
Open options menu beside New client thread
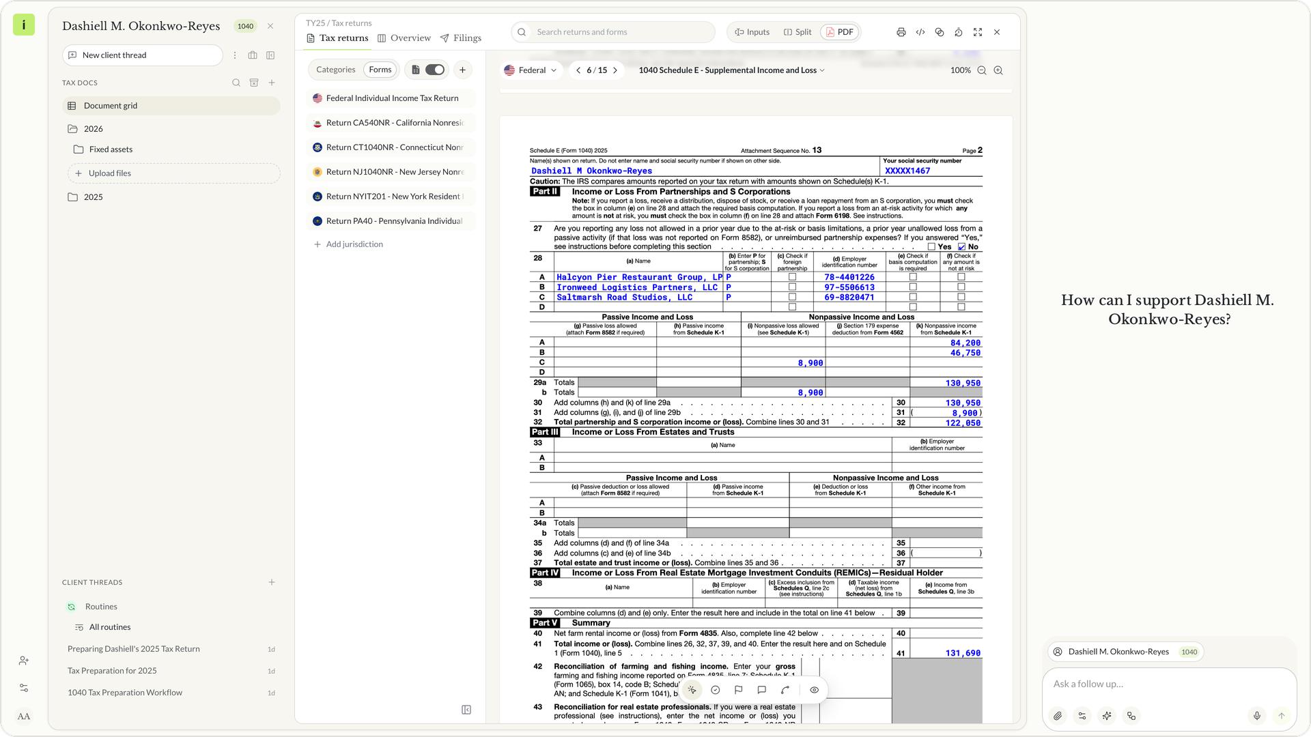coord(235,55)
